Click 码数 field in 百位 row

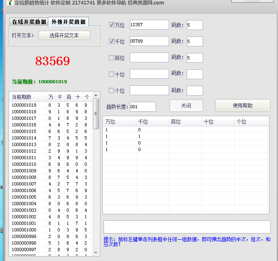(194, 58)
